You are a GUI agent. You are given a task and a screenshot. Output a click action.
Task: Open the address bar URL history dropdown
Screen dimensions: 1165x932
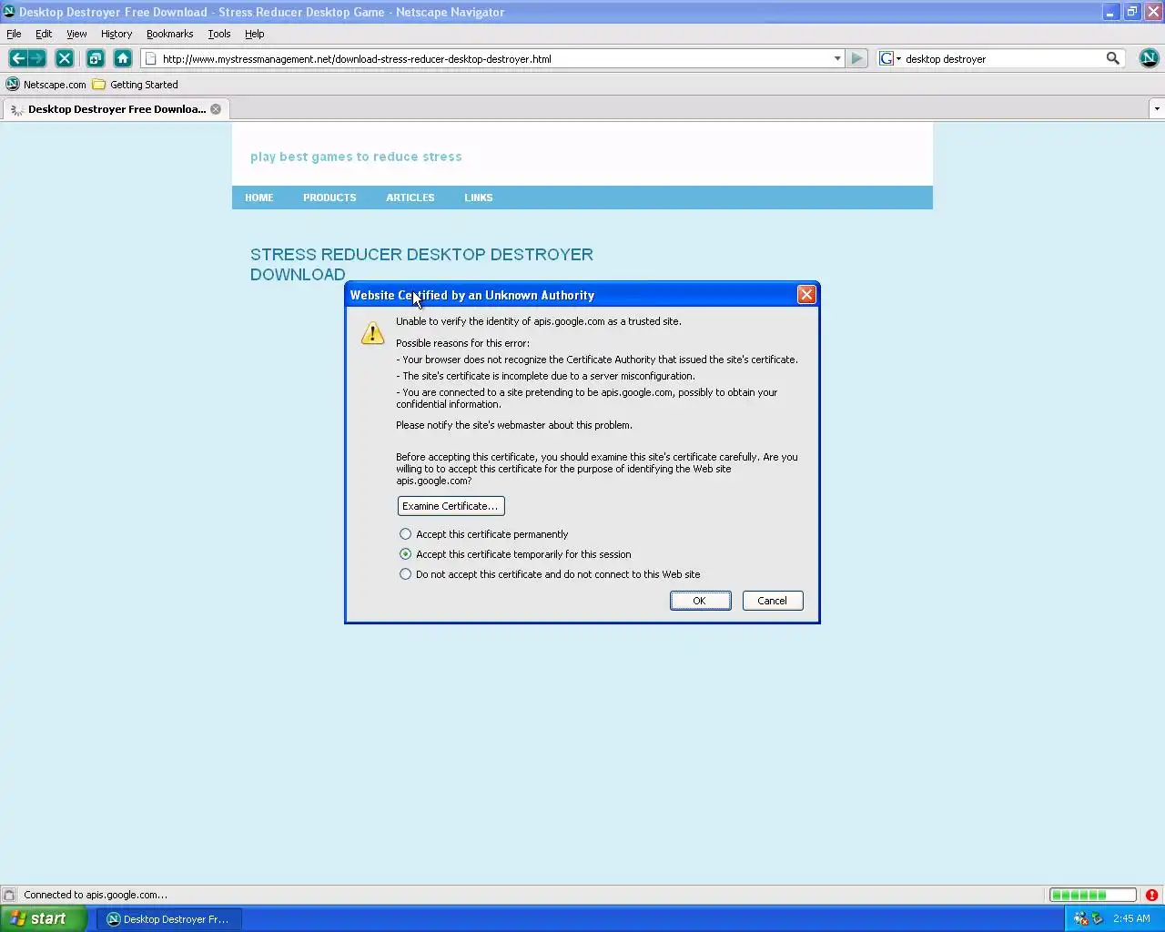pyautogui.click(x=837, y=59)
